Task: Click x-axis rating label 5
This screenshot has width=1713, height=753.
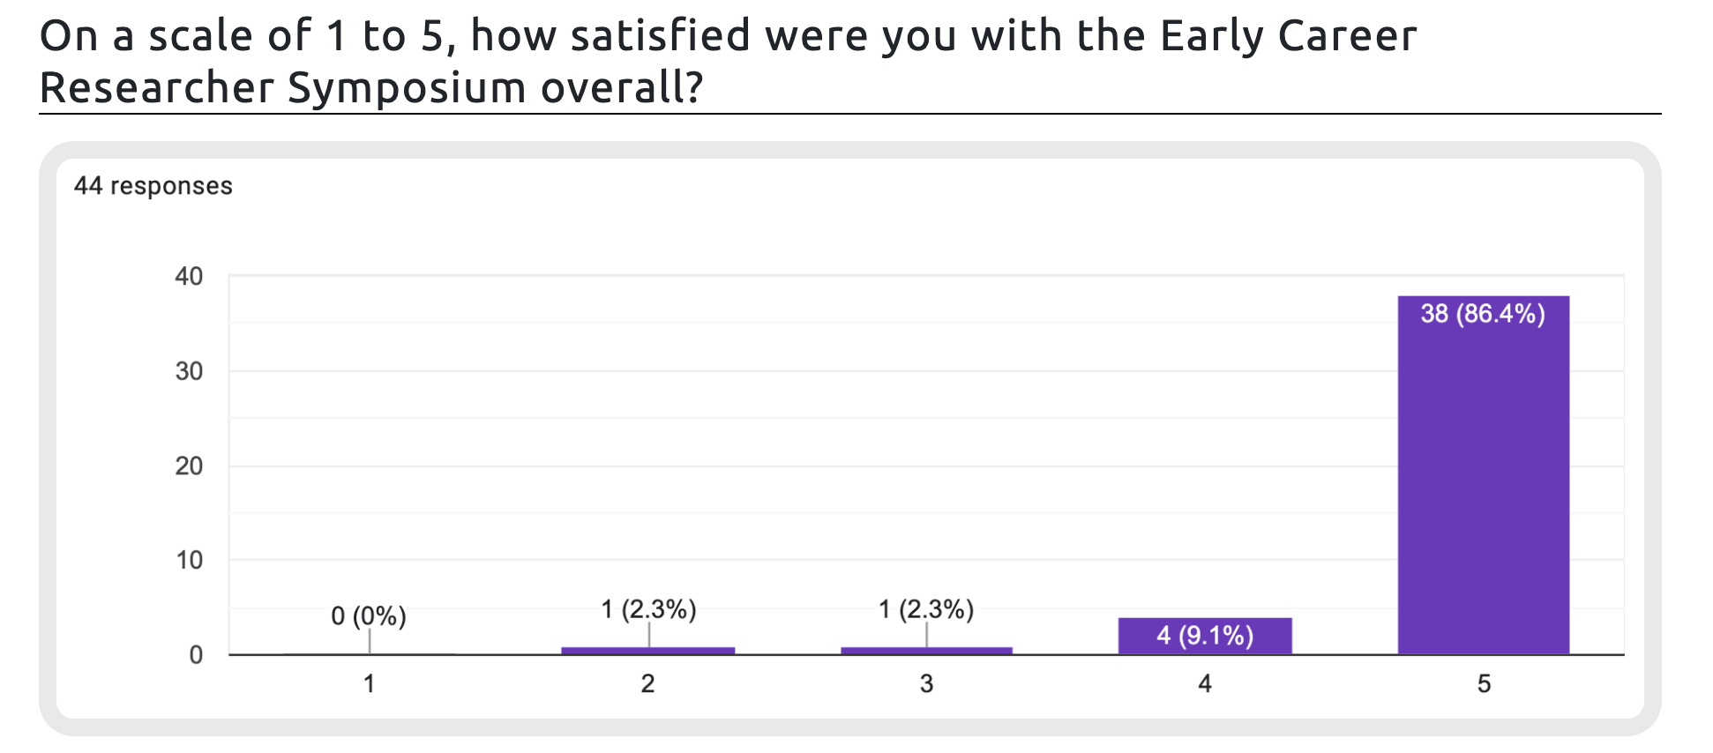Action: 1484,684
